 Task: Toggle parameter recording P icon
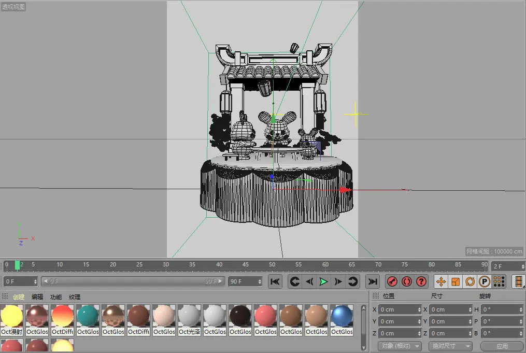pyautogui.click(x=485, y=281)
